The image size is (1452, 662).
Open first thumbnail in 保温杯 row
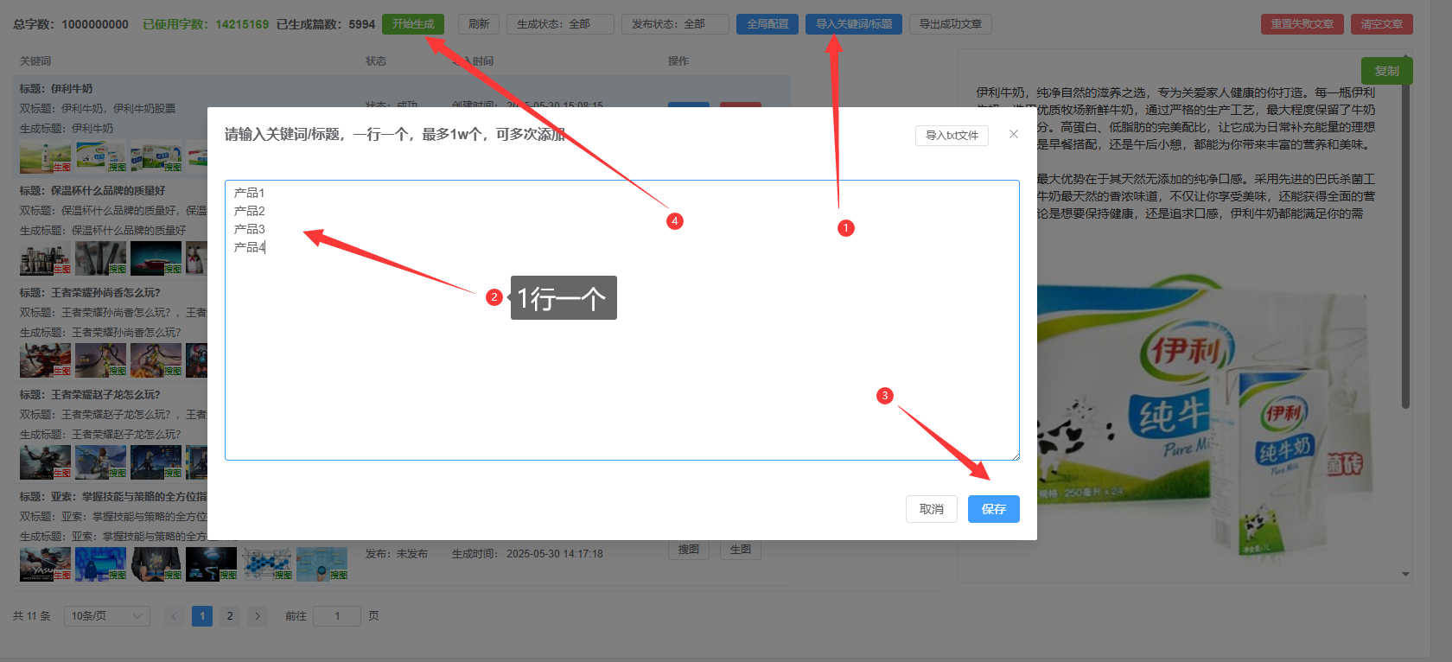pos(46,258)
